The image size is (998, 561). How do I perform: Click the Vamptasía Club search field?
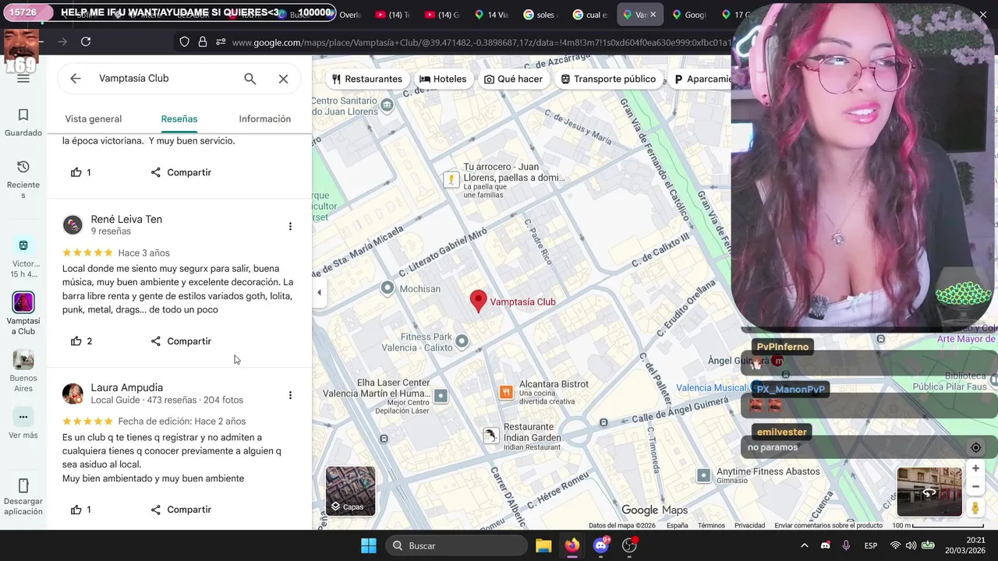(165, 79)
